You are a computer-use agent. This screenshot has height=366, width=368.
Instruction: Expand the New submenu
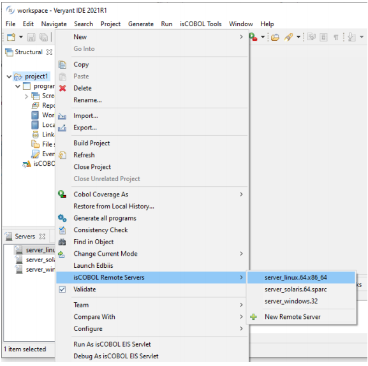(x=152, y=37)
